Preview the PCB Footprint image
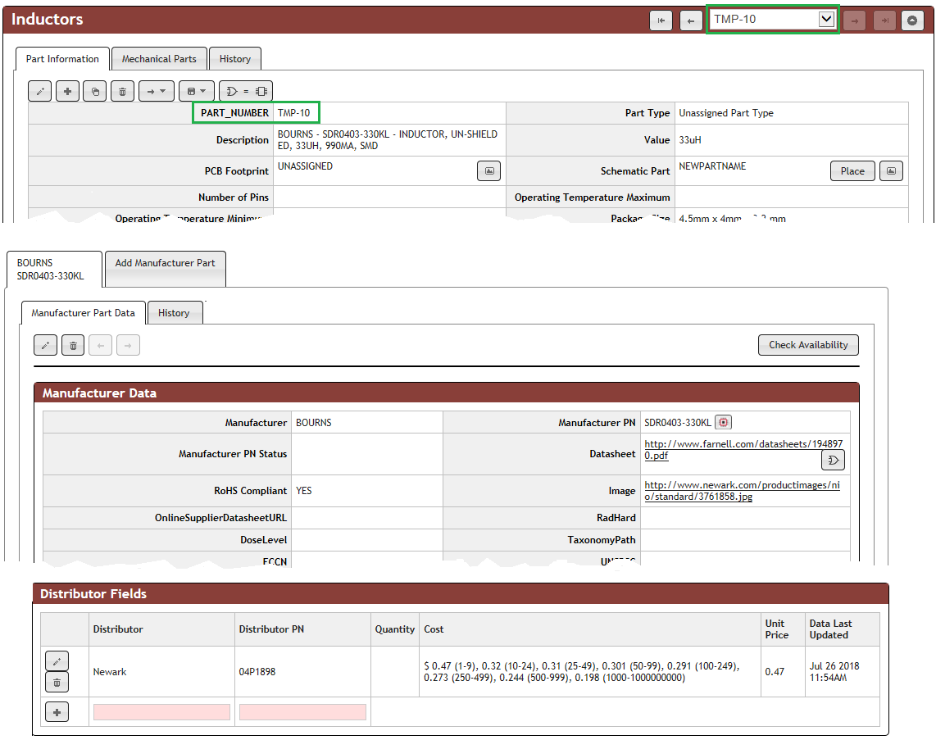 coord(488,170)
